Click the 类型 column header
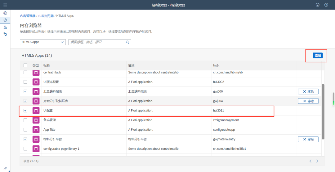Screen dimensions: 335x172 [x=35, y=65]
